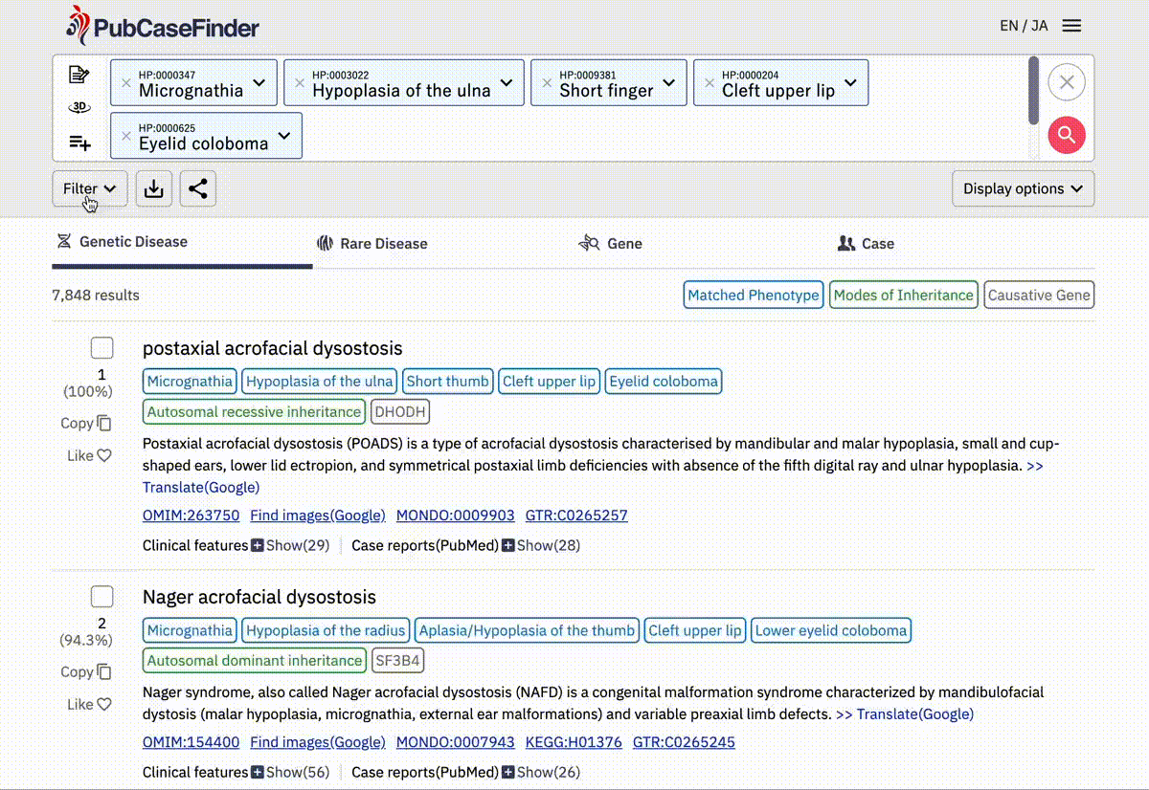Image resolution: width=1149 pixels, height=790 pixels.
Task: Click the share results icon
Action: (198, 188)
